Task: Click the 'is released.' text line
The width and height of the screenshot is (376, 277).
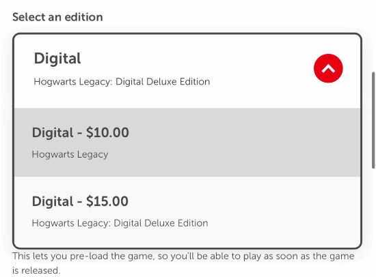Action: point(36,271)
